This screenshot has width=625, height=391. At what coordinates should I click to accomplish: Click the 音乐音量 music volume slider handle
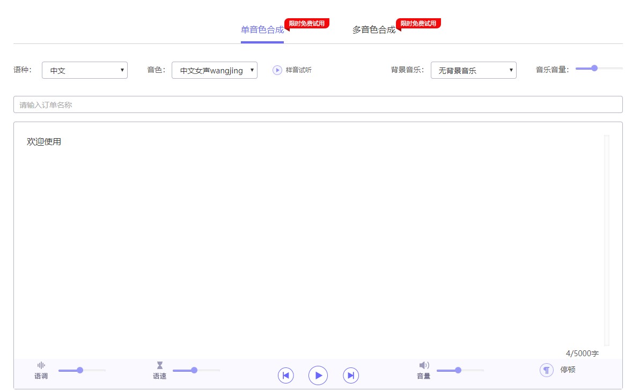(x=594, y=68)
